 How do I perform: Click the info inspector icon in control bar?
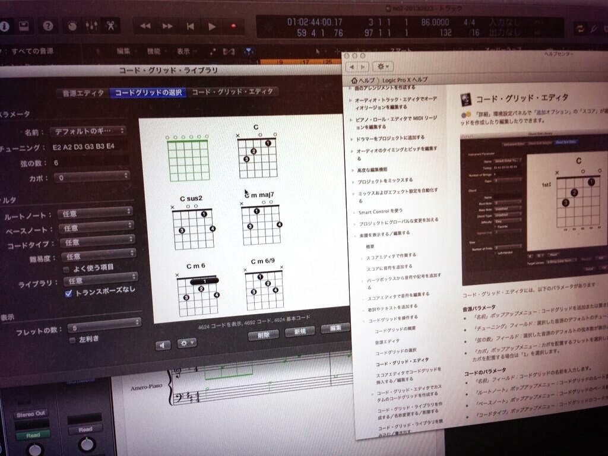4,26
